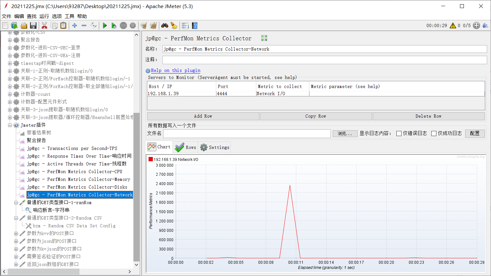Image resolution: width=491 pixels, height=276 pixels.
Task: Enable the 仅成功日志 checkbox
Action: (434, 133)
